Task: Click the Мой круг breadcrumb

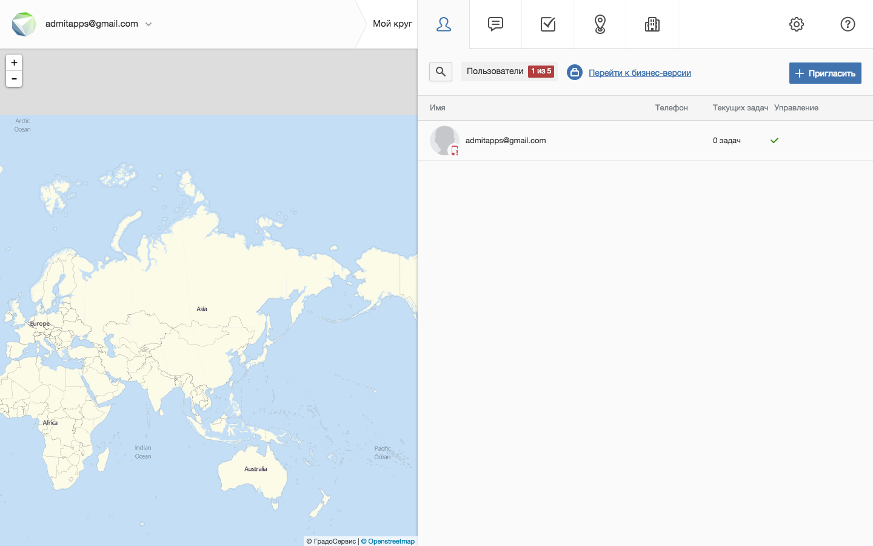Action: click(x=392, y=24)
